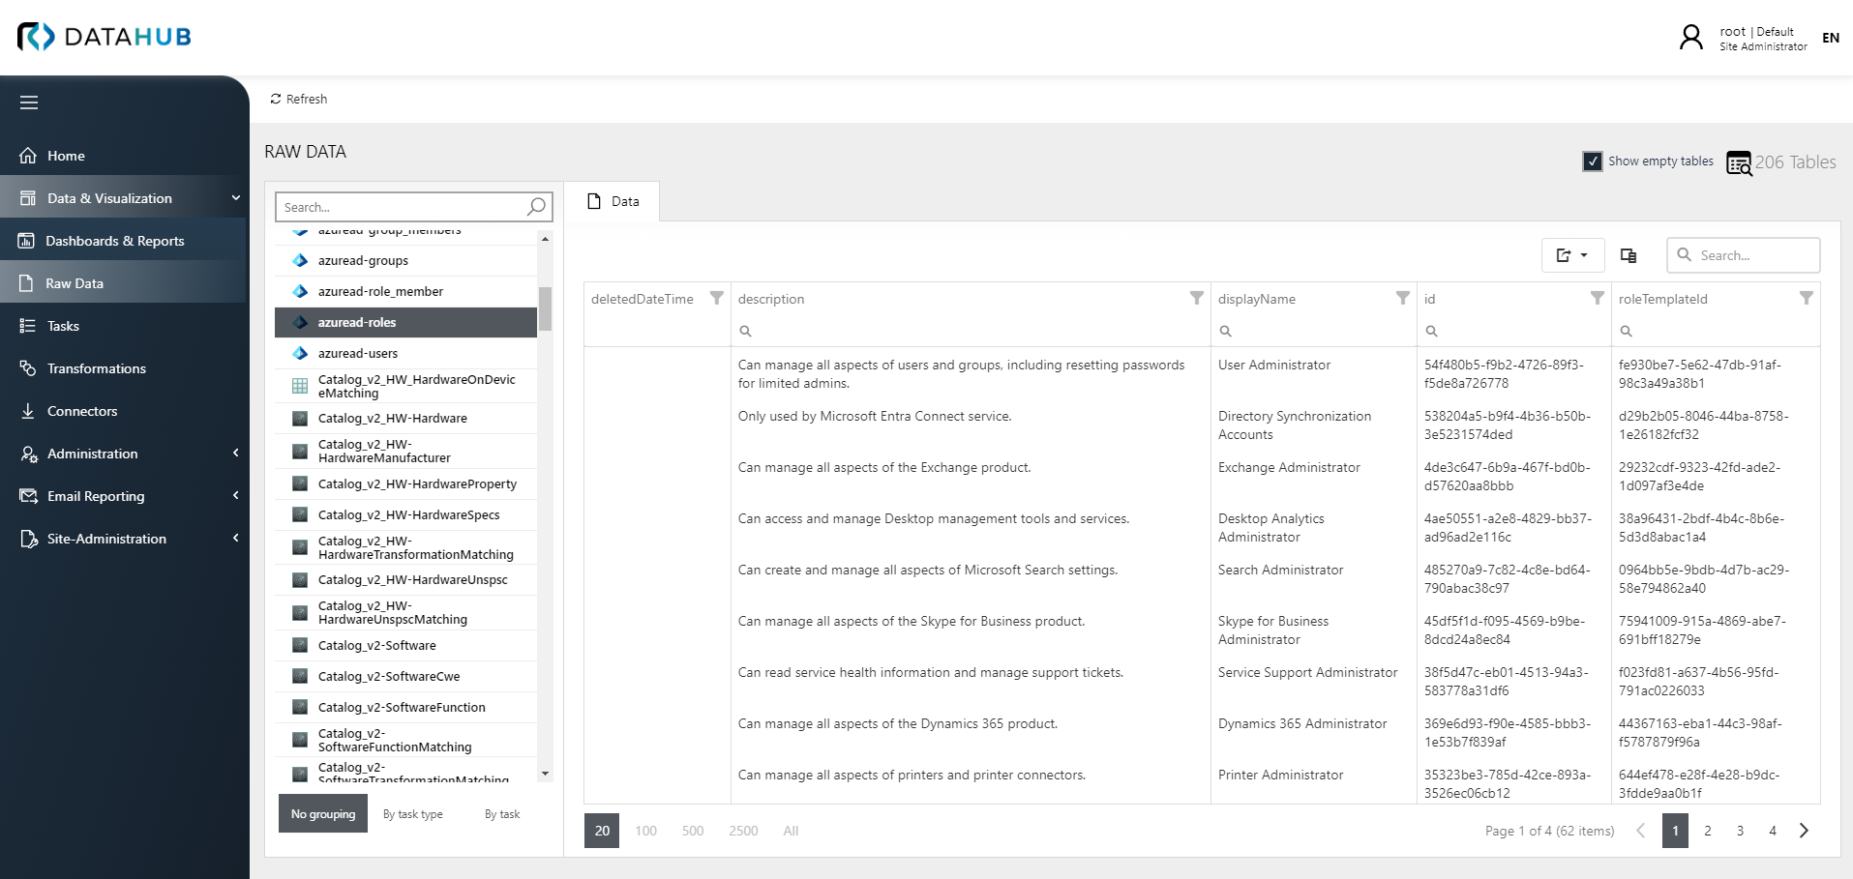Switch grouping to By task type
1853x879 pixels.
[x=412, y=814]
